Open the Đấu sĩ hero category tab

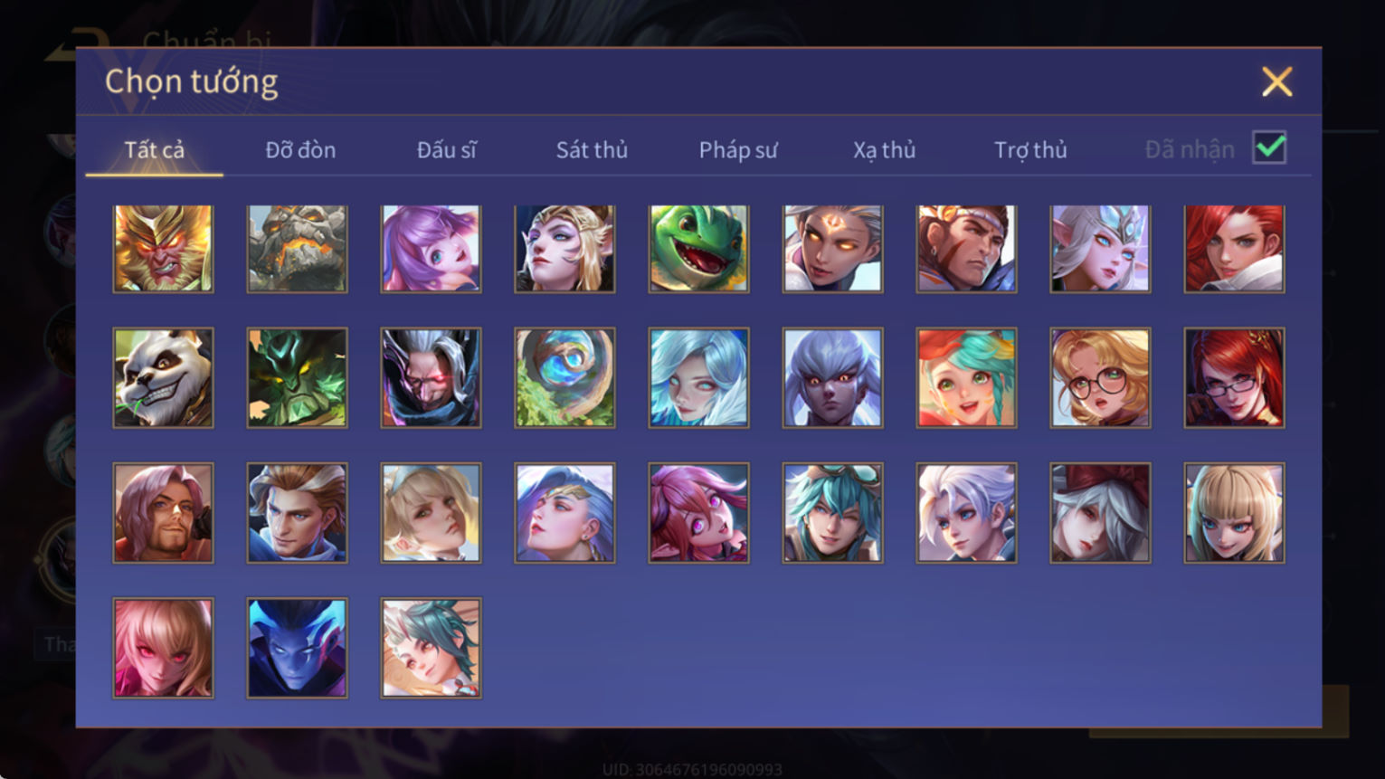[x=446, y=150]
